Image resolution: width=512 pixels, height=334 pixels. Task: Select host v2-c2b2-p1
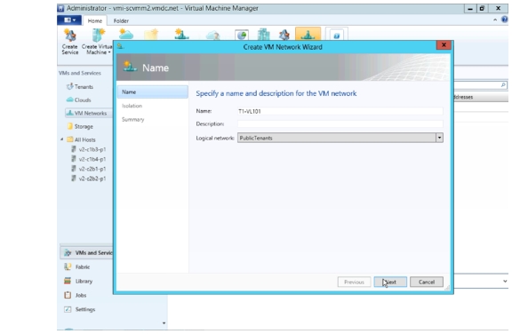(x=89, y=179)
